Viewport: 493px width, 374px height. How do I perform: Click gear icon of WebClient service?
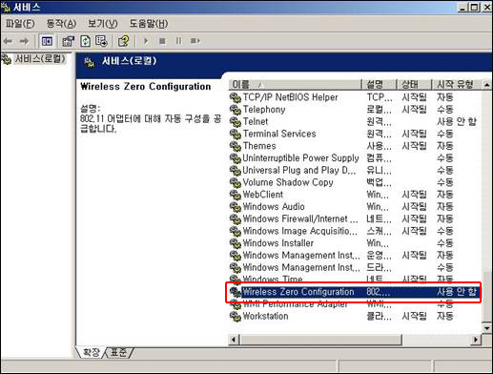pyautogui.click(x=236, y=195)
